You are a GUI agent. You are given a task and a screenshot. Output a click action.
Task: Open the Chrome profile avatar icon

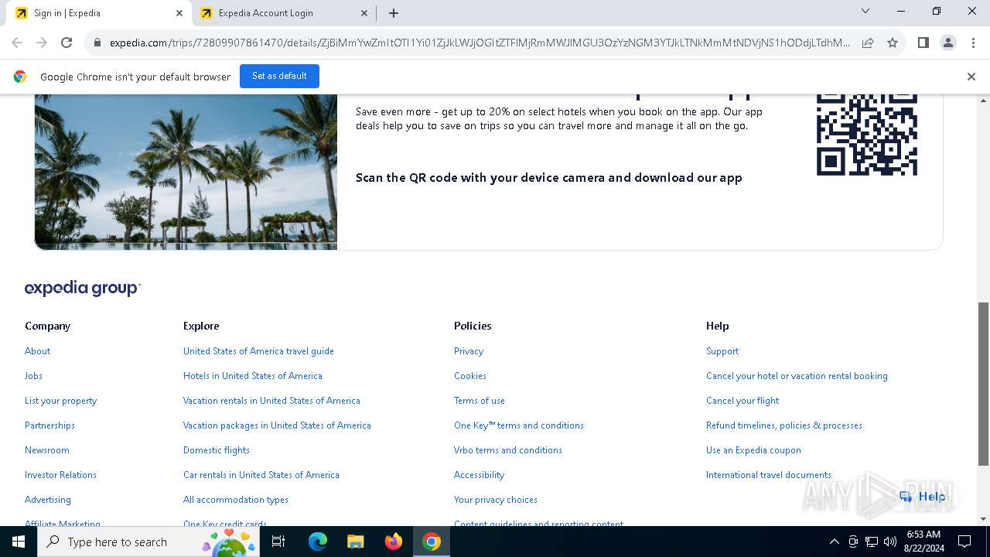[947, 43]
